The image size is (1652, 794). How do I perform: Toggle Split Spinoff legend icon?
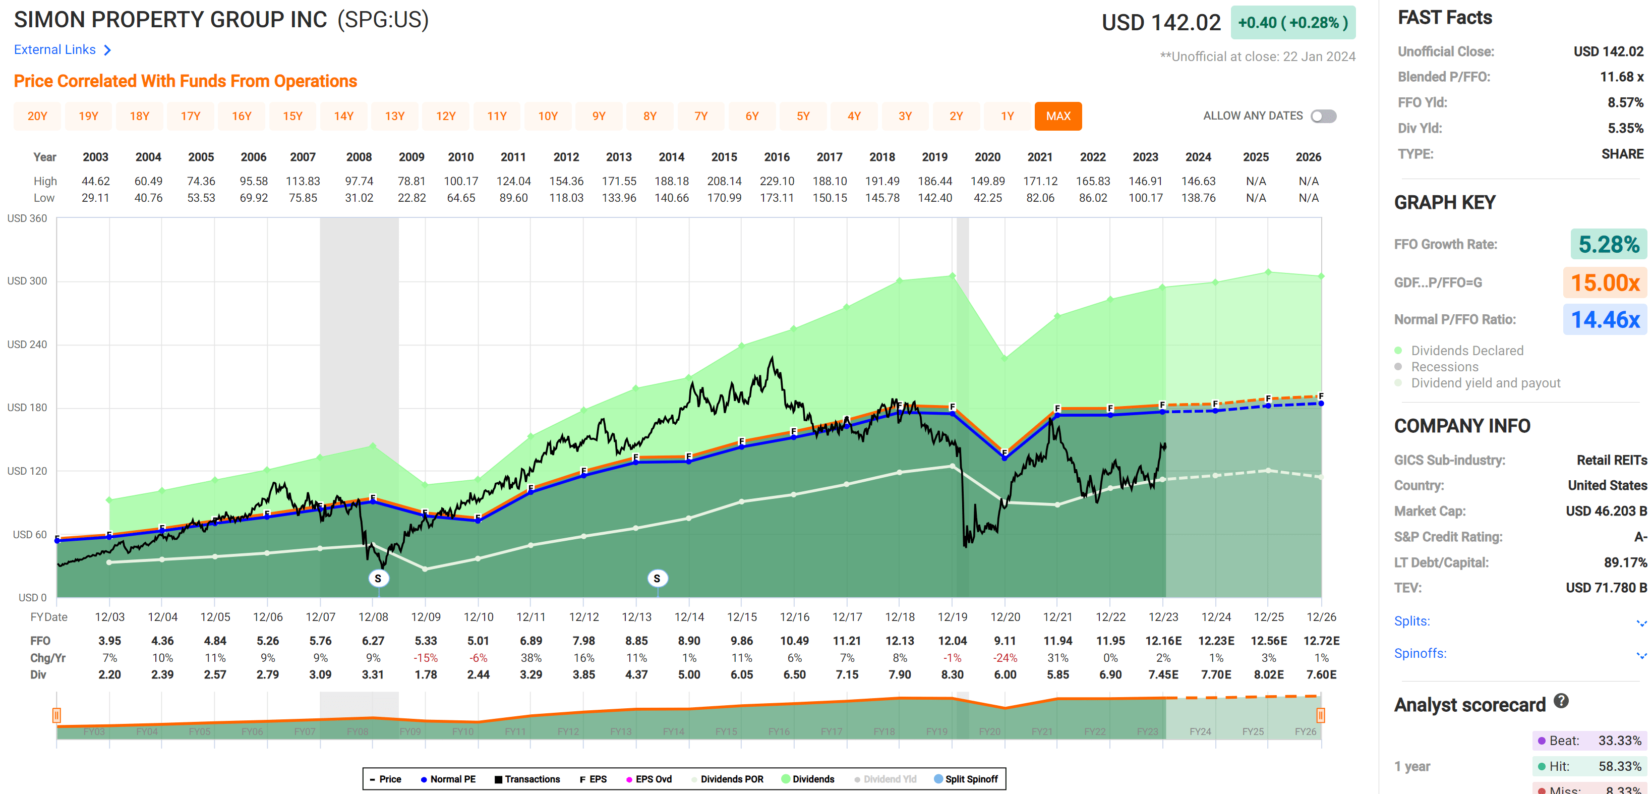coord(939,779)
